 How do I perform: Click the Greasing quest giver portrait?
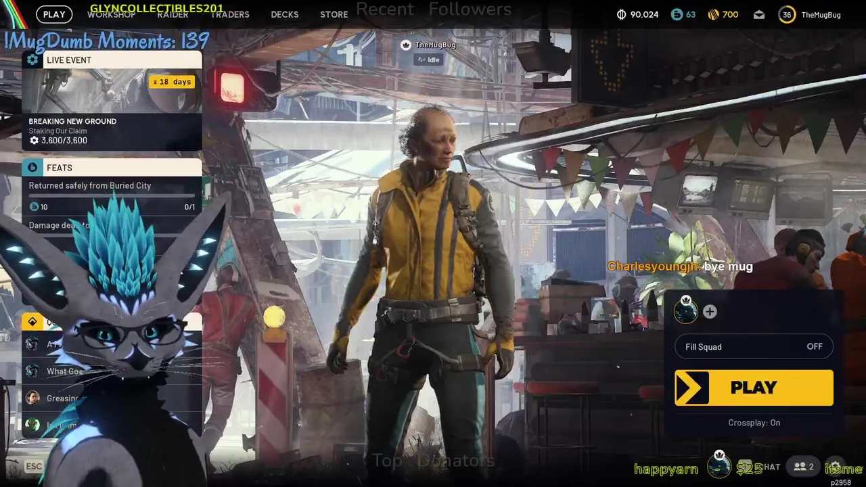click(32, 398)
